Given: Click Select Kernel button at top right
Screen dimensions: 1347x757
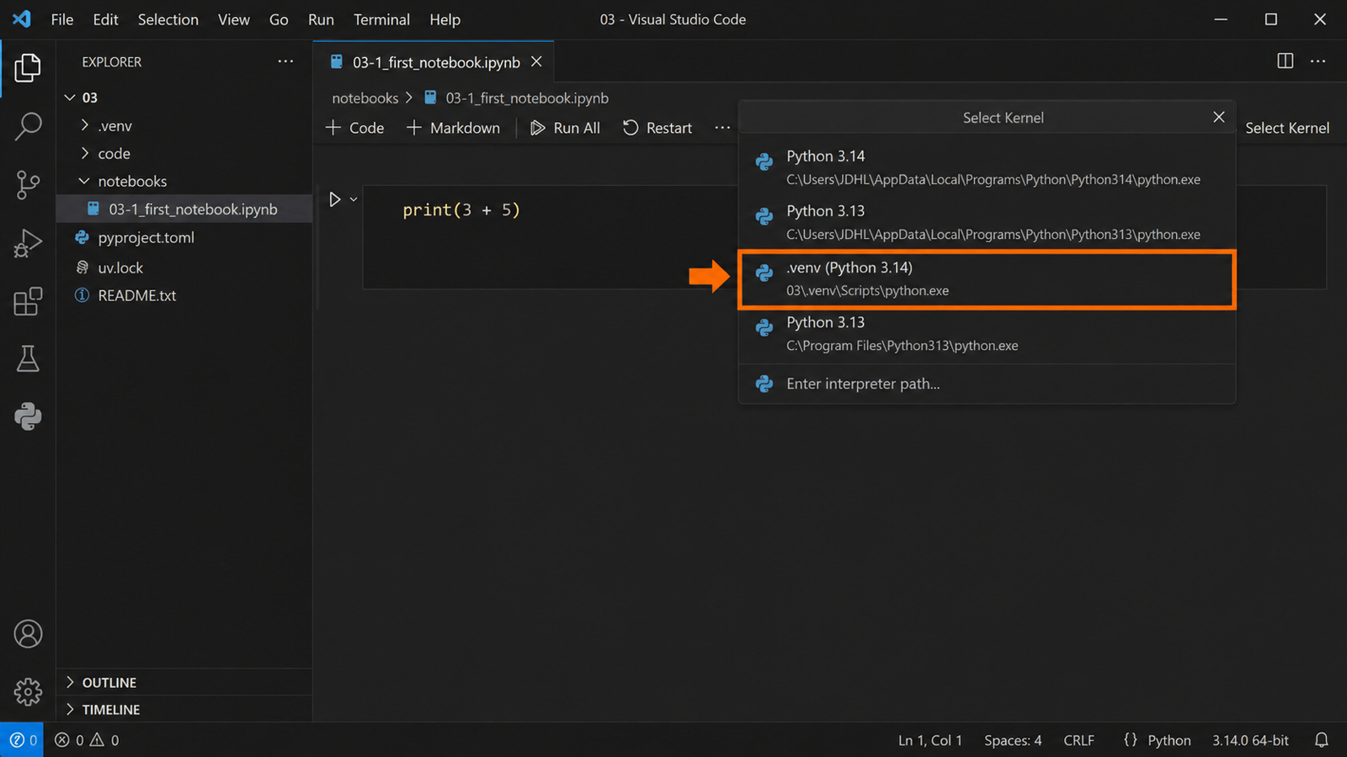Looking at the screenshot, I should (x=1287, y=128).
